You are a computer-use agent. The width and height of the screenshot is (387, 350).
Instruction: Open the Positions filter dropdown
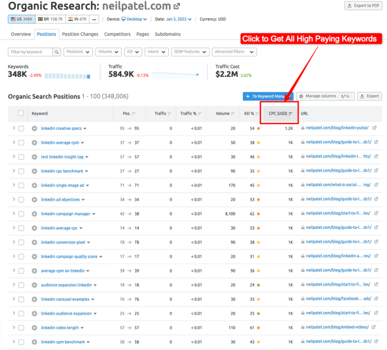78,52
